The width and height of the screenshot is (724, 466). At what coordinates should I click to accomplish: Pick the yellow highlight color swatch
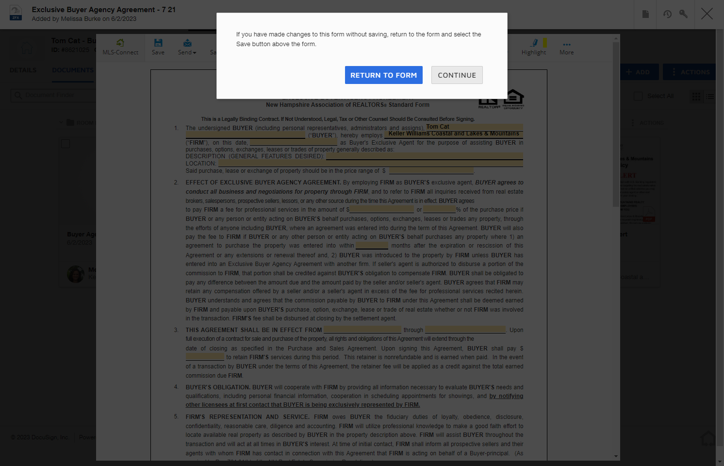click(x=545, y=43)
